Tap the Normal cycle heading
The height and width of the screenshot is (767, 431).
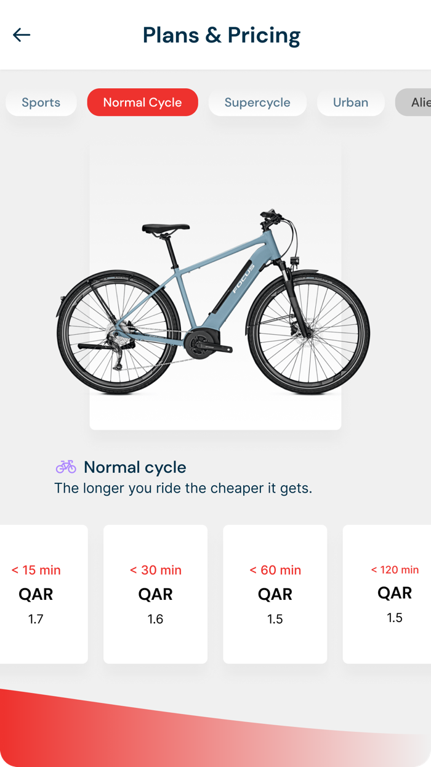135,467
